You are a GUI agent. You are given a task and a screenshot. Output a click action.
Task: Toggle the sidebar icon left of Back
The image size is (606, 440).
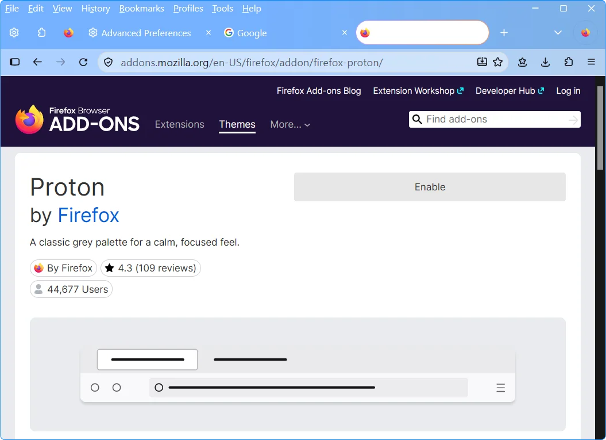[x=15, y=62]
